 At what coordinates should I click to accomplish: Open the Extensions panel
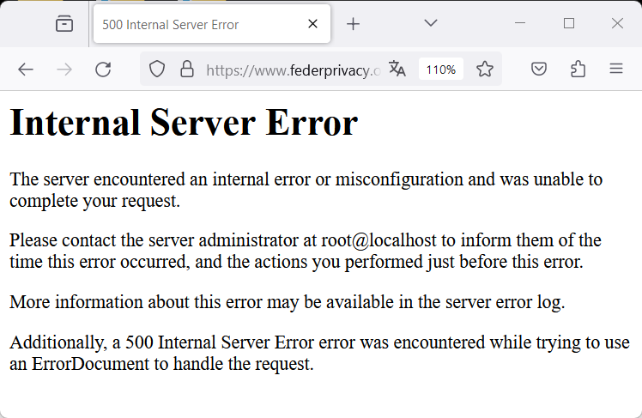578,70
